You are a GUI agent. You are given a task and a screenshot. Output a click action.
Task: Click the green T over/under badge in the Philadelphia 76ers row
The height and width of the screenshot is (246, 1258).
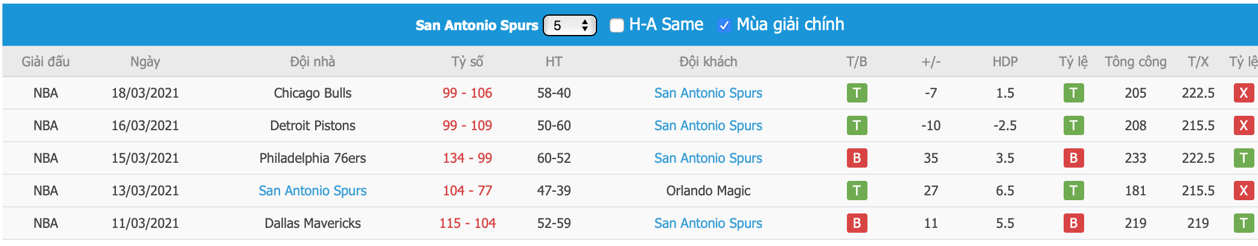click(1244, 158)
